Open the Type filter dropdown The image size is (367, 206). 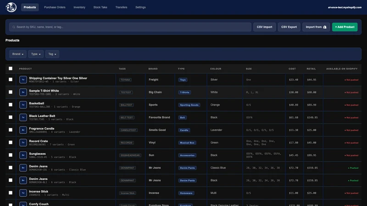(36, 54)
